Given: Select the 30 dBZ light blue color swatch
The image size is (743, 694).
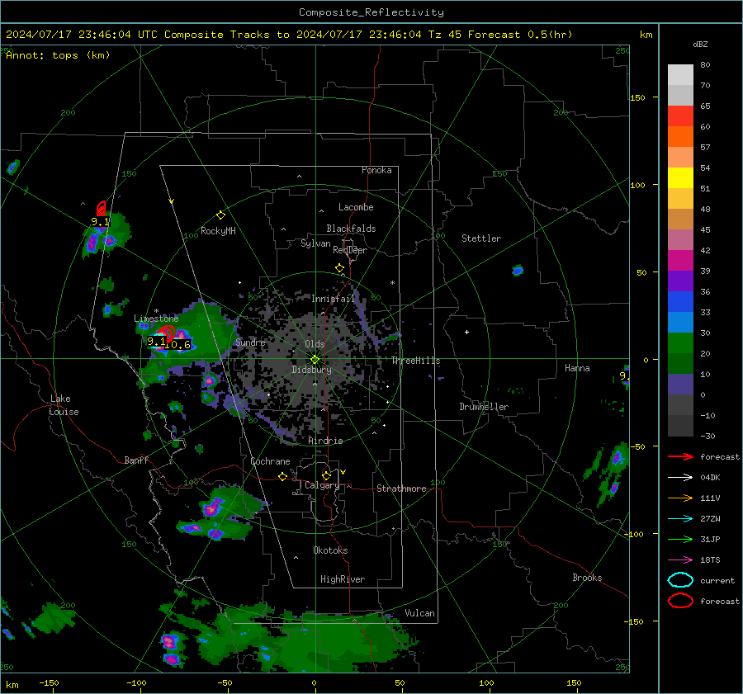Looking at the screenshot, I should click(680, 322).
